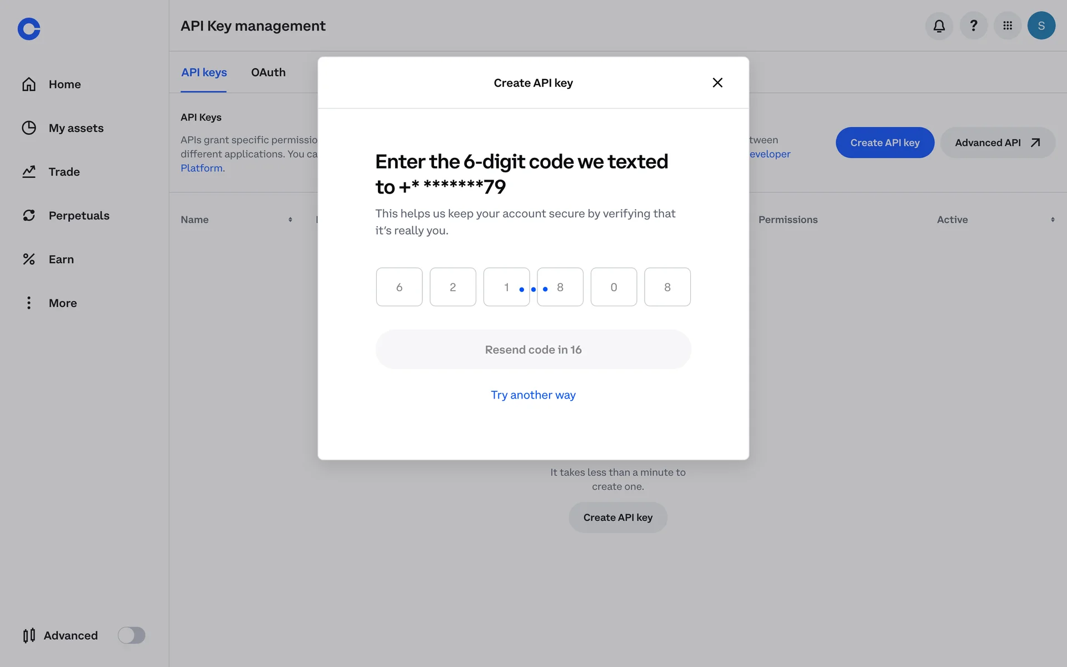Viewport: 1067px width, 667px height.
Task: Click the first code digit box
Action: tap(399, 287)
